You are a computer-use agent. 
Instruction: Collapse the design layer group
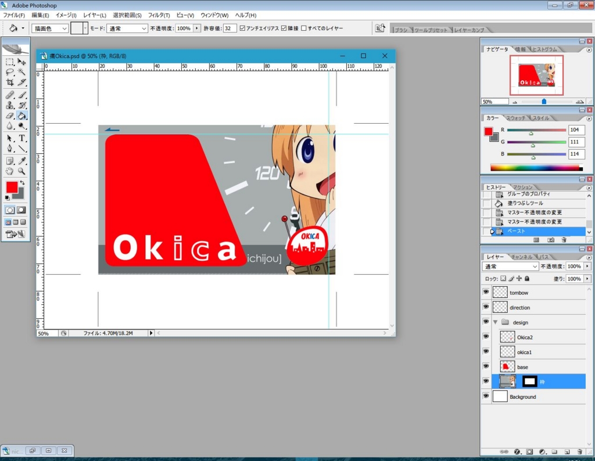click(496, 322)
